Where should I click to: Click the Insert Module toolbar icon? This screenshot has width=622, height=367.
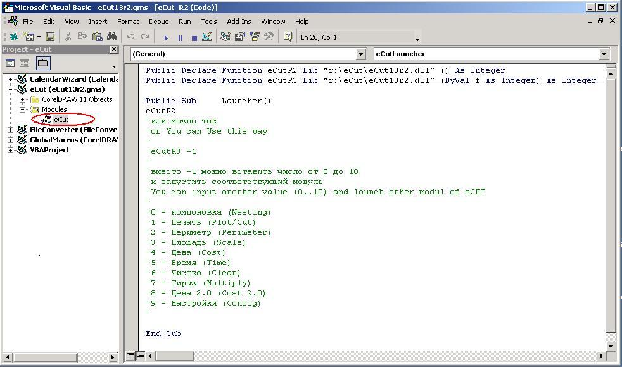click(29, 37)
